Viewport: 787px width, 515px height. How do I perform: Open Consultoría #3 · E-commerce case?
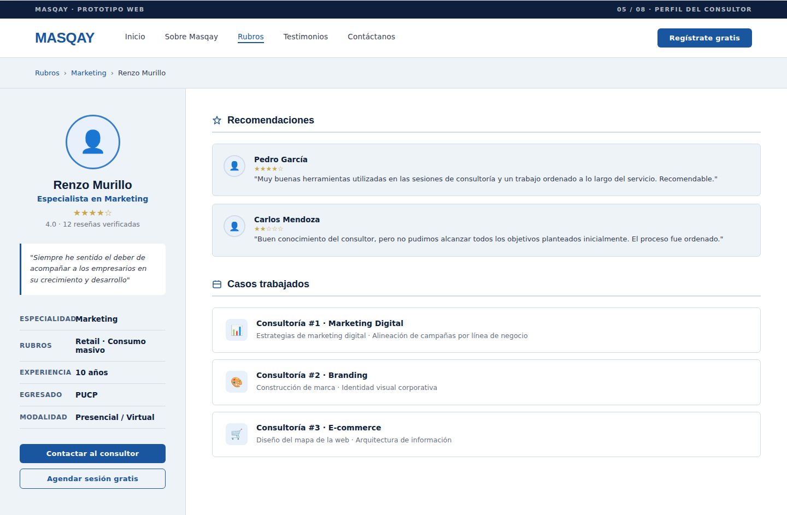click(x=486, y=434)
